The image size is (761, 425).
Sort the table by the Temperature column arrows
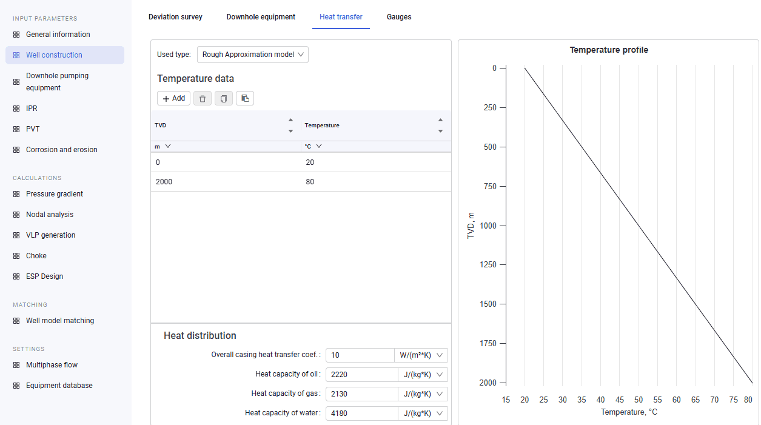pyautogui.click(x=440, y=125)
